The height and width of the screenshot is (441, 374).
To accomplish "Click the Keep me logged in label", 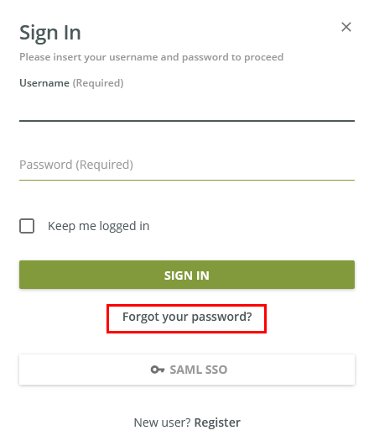I will [99, 226].
